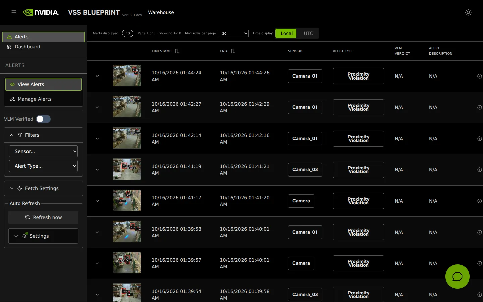Open the hamburger menu icon
483x302 pixels.
pyautogui.click(x=14, y=12)
